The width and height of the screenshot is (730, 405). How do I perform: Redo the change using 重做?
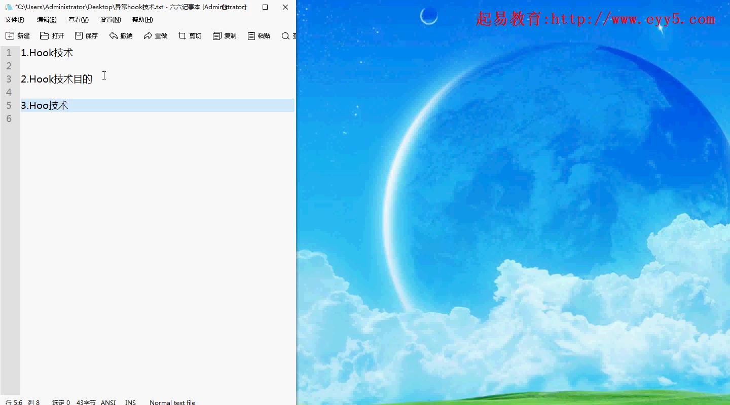click(x=156, y=36)
